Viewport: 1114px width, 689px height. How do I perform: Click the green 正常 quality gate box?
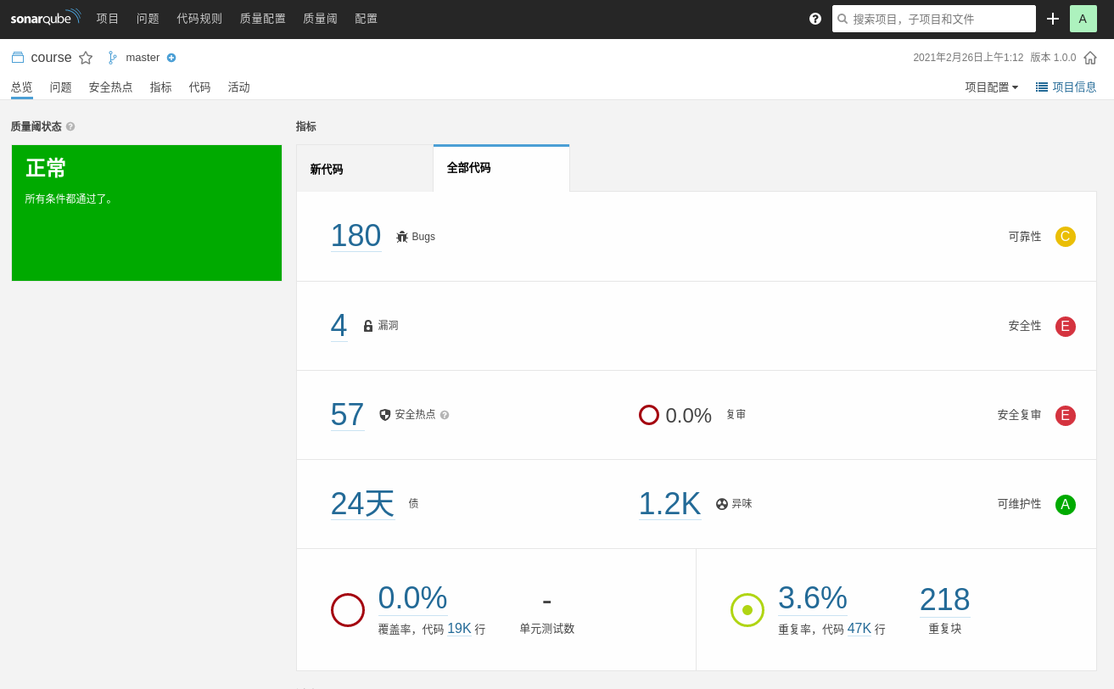click(147, 213)
